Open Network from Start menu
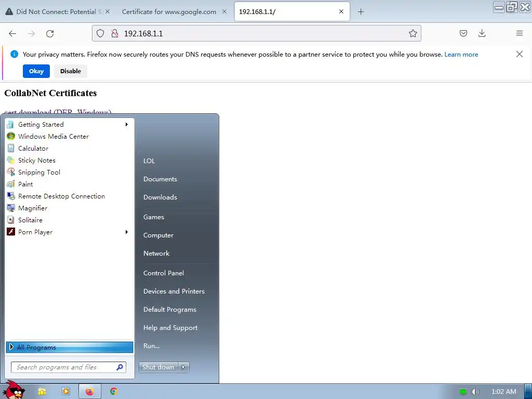 pyautogui.click(x=156, y=254)
